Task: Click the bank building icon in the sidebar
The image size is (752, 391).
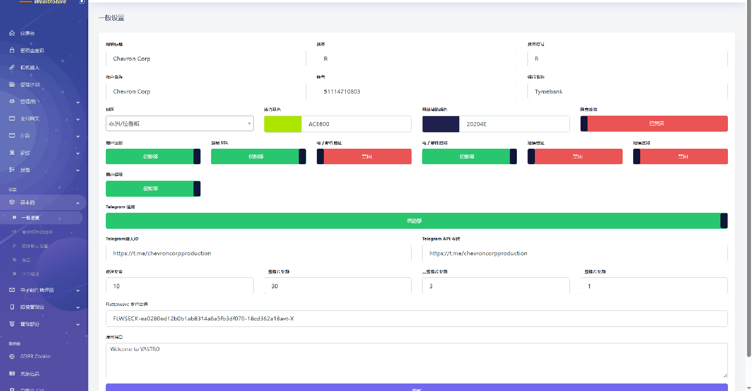Action: [x=12, y=153]
